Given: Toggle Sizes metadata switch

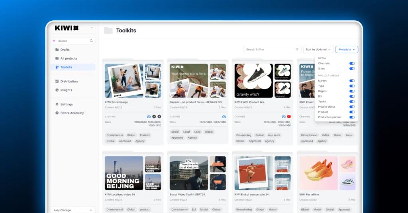Looking at the screenshot, I should click(x=352, y=68).
